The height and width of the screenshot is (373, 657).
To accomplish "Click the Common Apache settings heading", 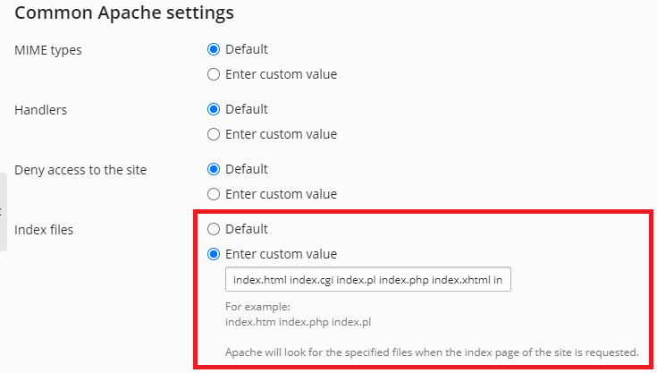I will click(x=124, y=13).
